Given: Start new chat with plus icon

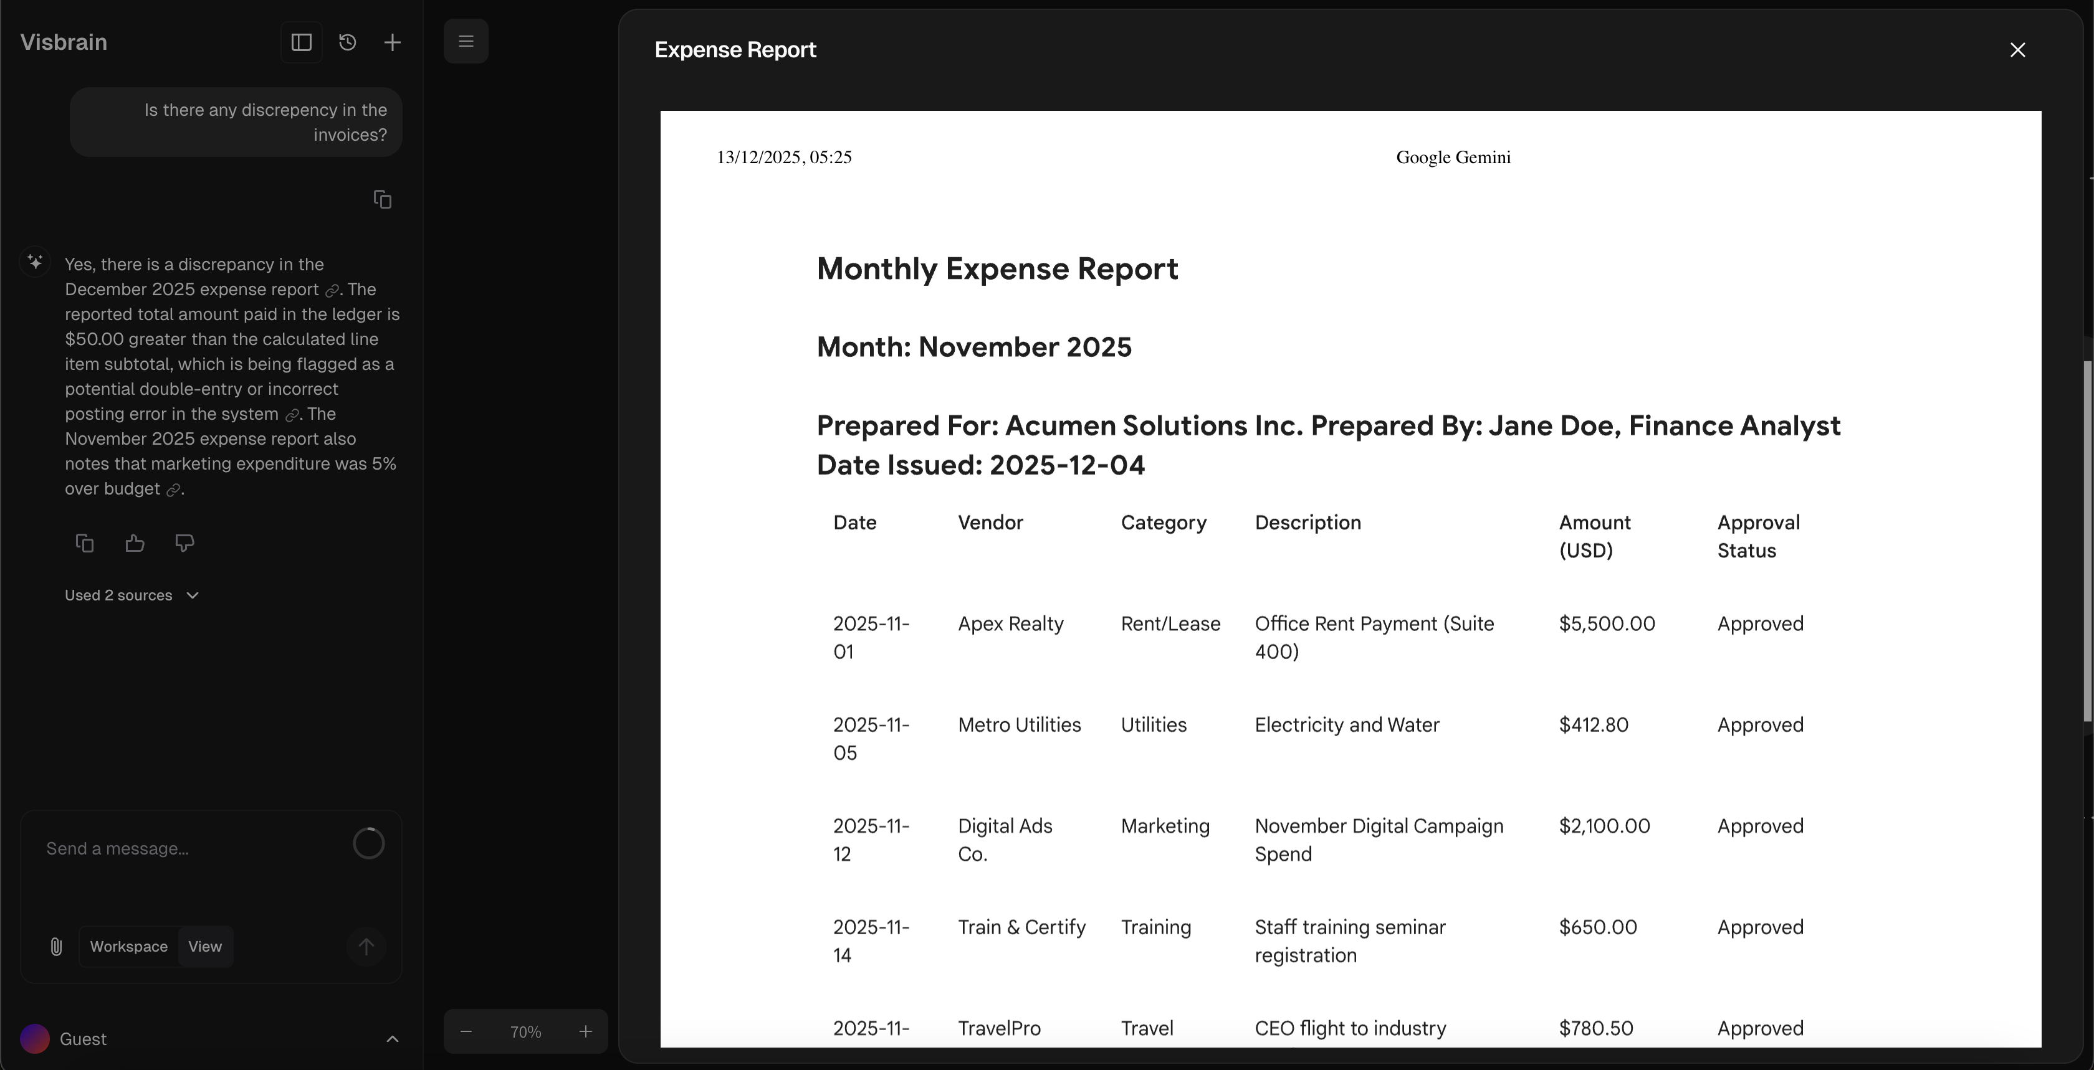Looking at the screenshot, I should pos(392,42).
